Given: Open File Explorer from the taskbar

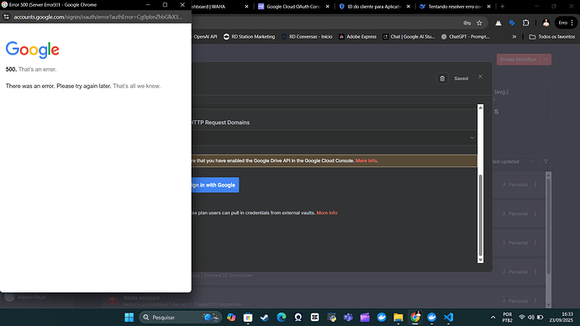Looking at the screenshot, I should pos(398,317).
